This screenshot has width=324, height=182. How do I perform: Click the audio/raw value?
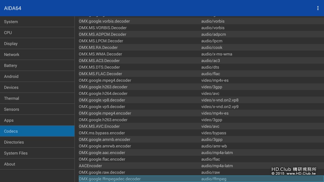[211, 173]
